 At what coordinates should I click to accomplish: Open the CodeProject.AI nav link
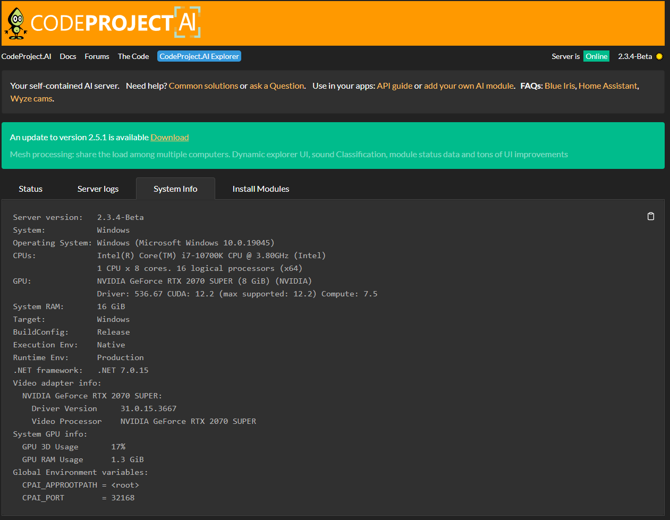coord(26,56)
